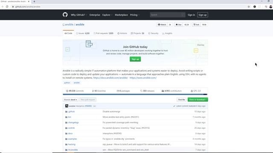
Task: View the GPL-3.0 license
Action: (x=196, y=91)
